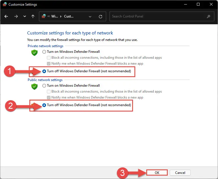The height and width of the screenshot is (179, 218).
Task: Open recent locations dropdown chevron
Action: (x=25, y=16)
